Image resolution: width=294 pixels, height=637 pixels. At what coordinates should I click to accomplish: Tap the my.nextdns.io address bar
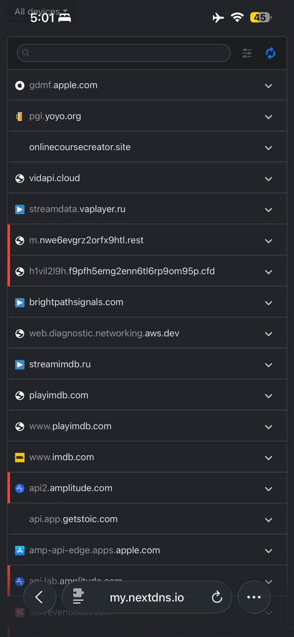[x=147, y=597]
